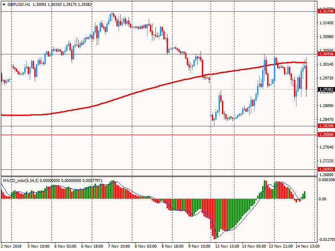Click the 1.28470 price scale value
The width and height of the screenshot is (335, 251).
326,120
